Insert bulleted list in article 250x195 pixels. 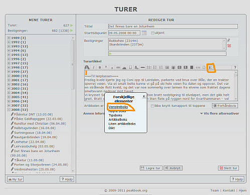[155, 67]
